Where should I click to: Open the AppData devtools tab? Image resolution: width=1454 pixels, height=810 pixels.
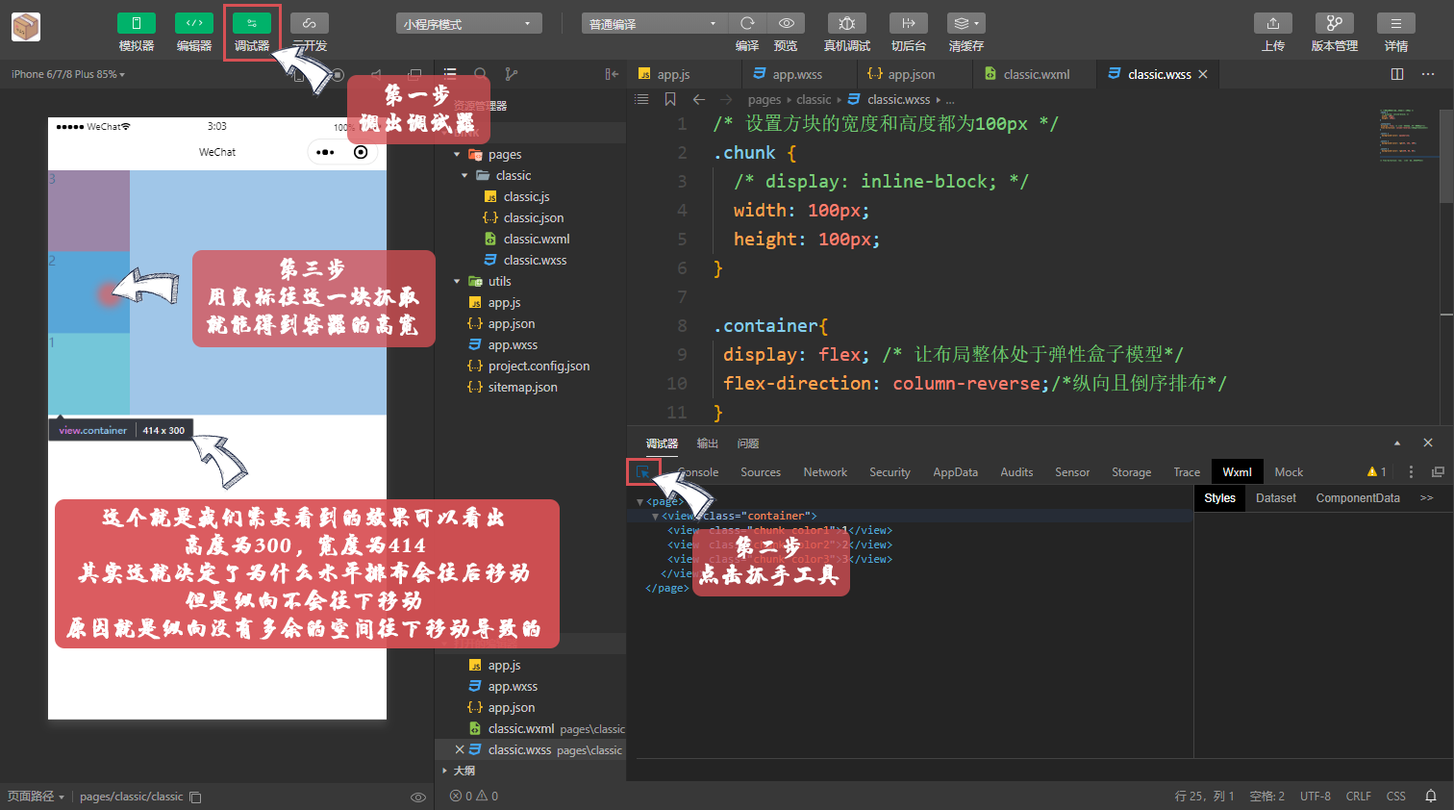[955, 472]
